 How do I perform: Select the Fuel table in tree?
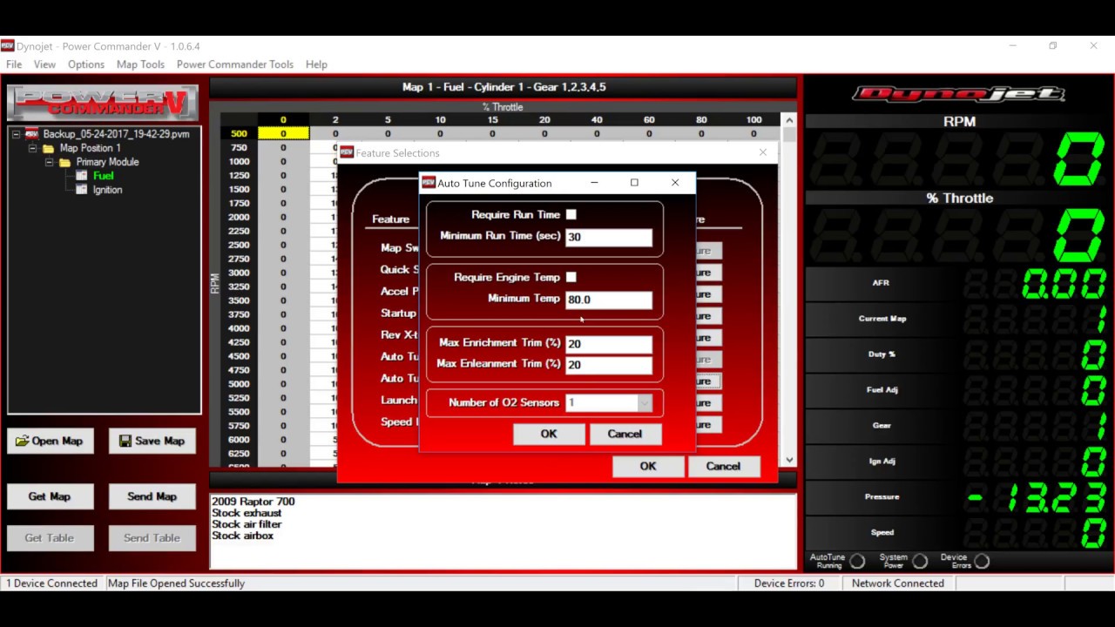[x=104, y=176]
